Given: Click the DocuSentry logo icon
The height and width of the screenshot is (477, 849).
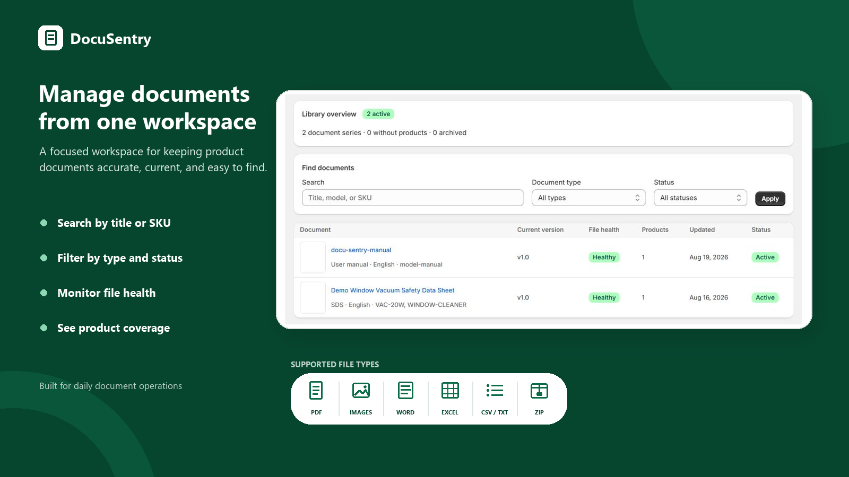Looking at the screenshot, I should 50,38.
